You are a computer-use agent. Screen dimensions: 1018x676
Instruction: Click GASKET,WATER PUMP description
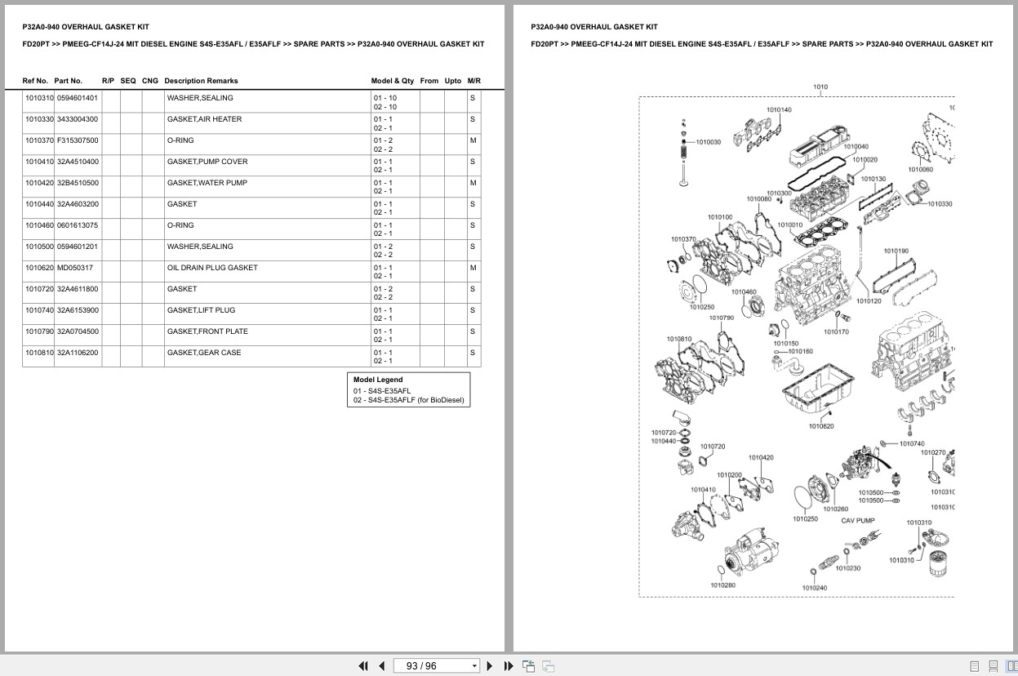click(x=207, y=183)
